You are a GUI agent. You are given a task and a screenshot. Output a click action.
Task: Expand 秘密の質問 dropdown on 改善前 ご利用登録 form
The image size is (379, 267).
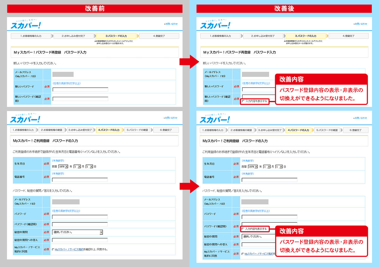coord(77,232)
